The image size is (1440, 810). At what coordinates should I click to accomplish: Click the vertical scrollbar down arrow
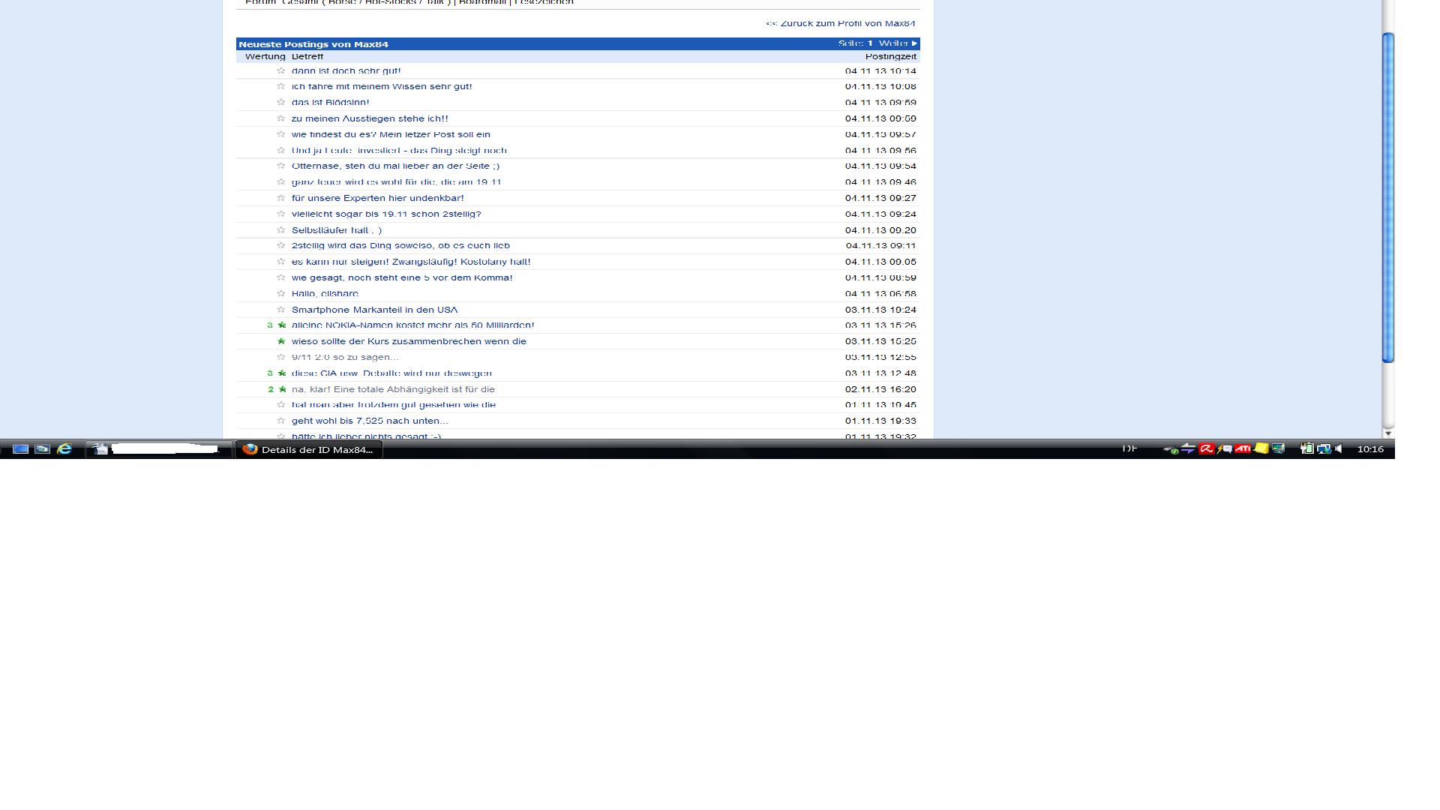[x=1389, y=432]
